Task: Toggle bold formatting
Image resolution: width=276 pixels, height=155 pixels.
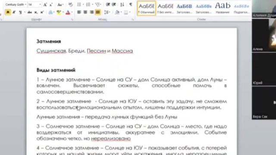Action: (x=8, y=12)
